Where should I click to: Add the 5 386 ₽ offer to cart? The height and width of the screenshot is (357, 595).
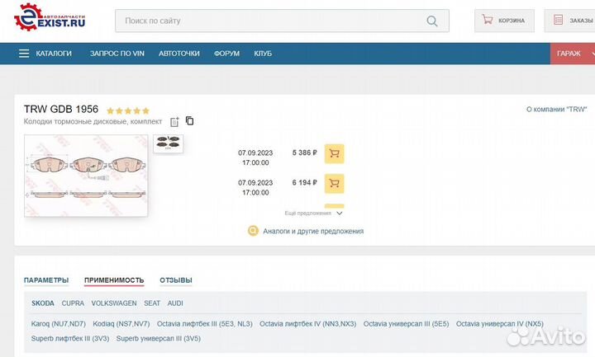pyautogui.click(x=334, y=153)
